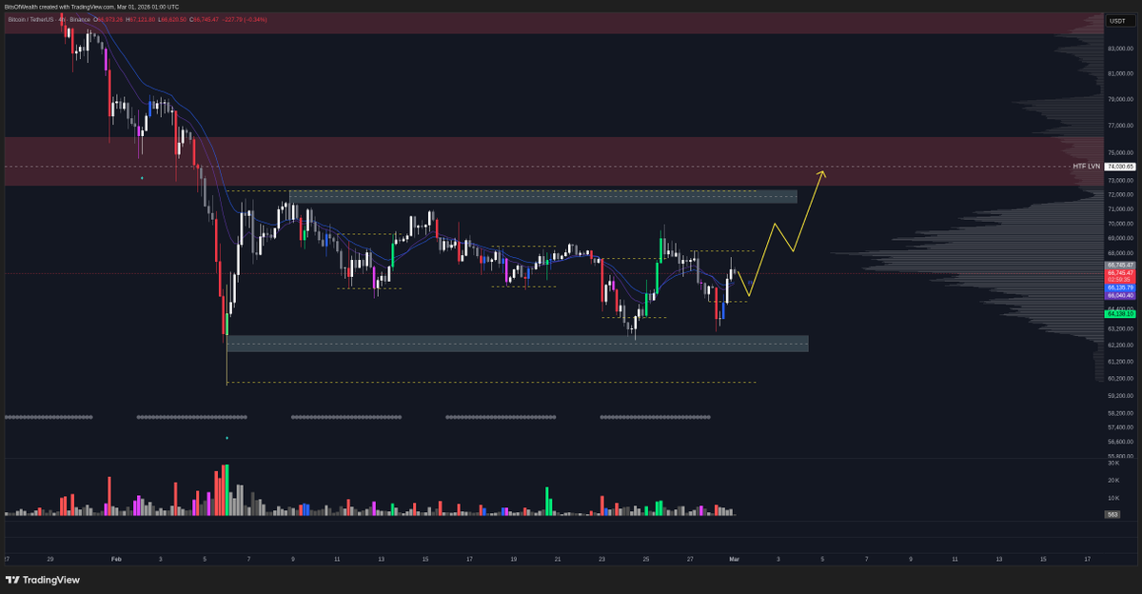Viewport: 1142px width, 594px height.
Task: Click the 73,000.00 price scale label
Action: coord(1118,180)
